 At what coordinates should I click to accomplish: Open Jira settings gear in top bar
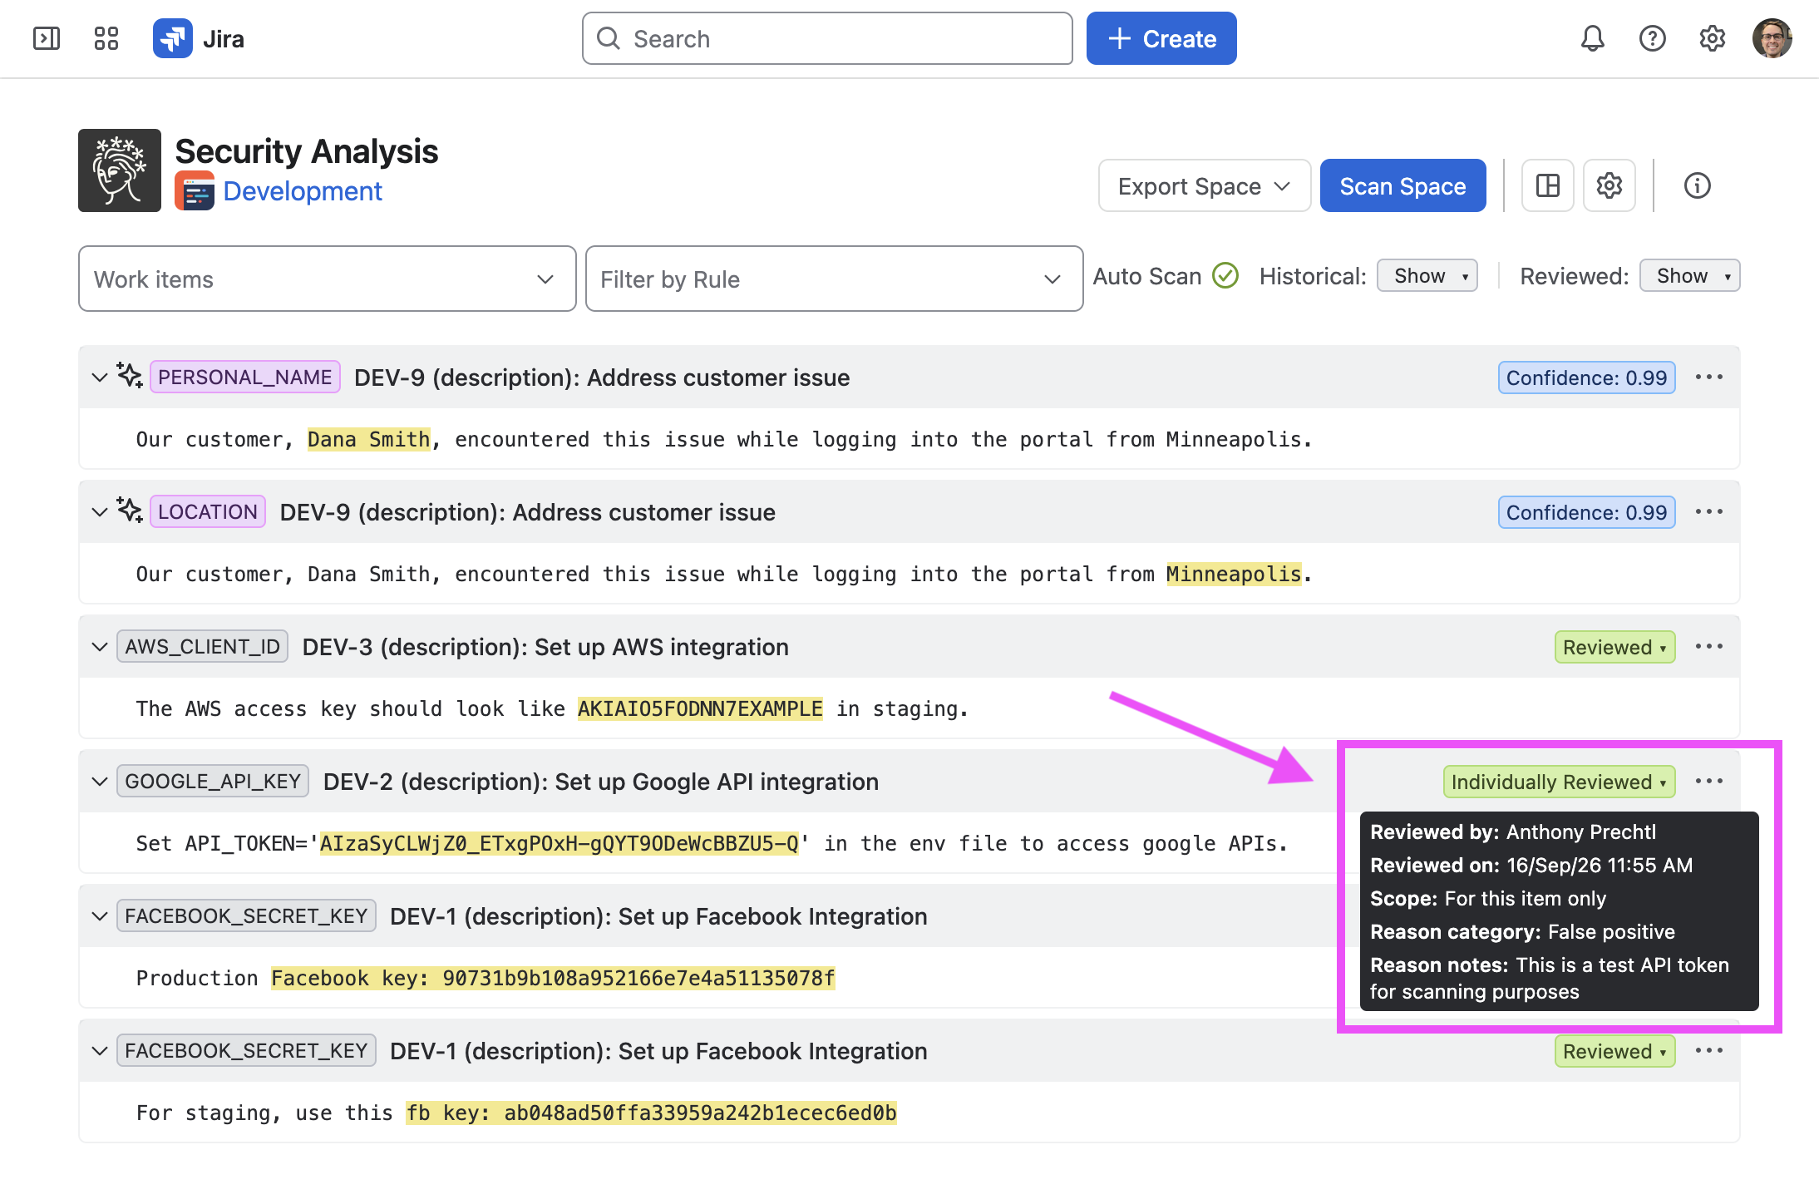(1712, 38)
